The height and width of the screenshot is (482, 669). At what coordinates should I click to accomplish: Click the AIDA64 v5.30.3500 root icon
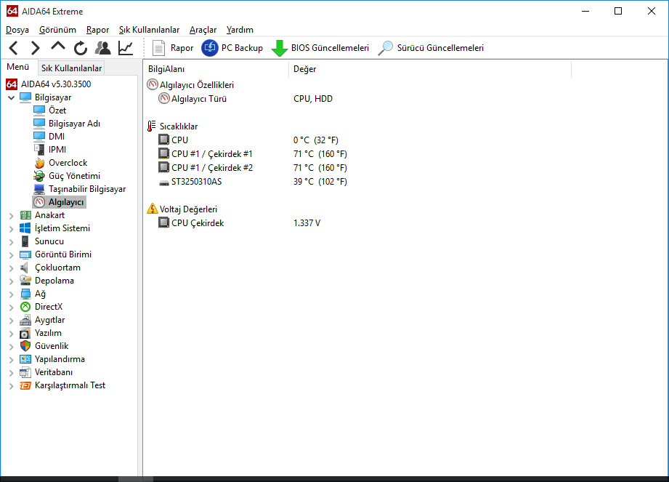[12, 84]
